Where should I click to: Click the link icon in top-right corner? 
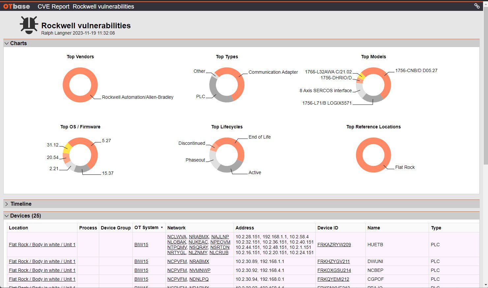point(476,6)
